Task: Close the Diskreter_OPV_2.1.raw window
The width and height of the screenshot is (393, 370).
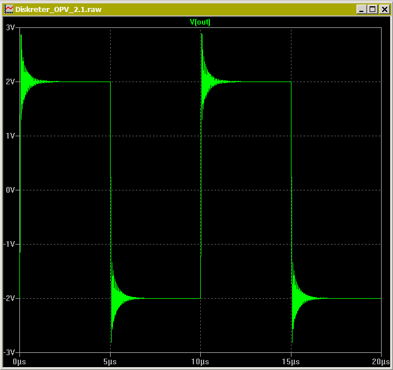Action: [384, 10]
